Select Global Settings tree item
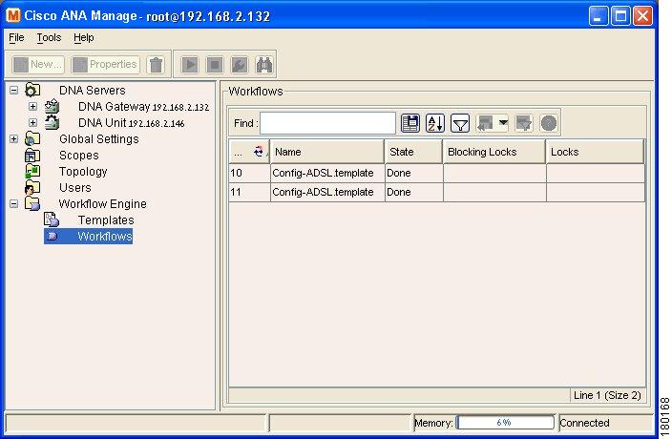The width and height of the screenshot is (672, 439). (x=99, y=139)
